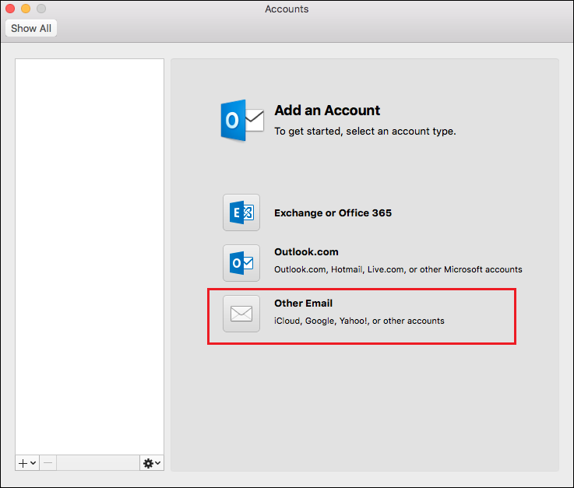Click 'Outlook.com, Hotmail, Live.com' description text

[x=398, y=269]
